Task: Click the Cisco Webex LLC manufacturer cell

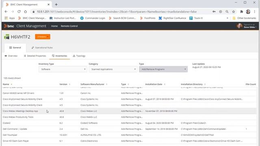Action: (x=89, y=111)
